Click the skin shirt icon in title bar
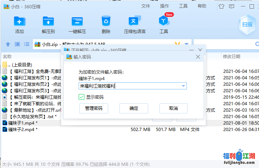Viewport: 259px width, 168px height. pos(221,6)
